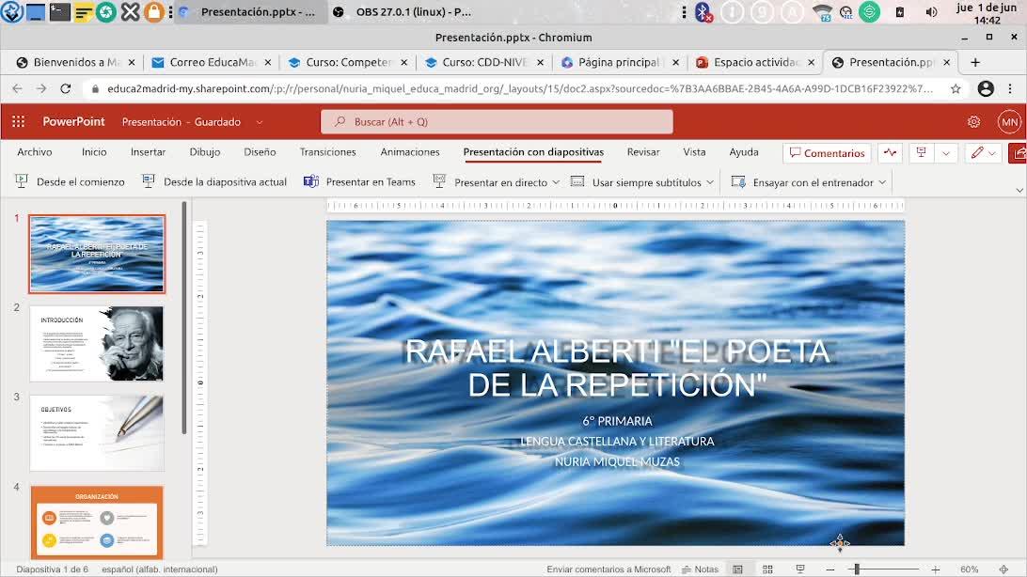The height and width of the screenshot is (577, 1027).
Task: Open editing mode dropdown arrow
Action: coord(992,153)
